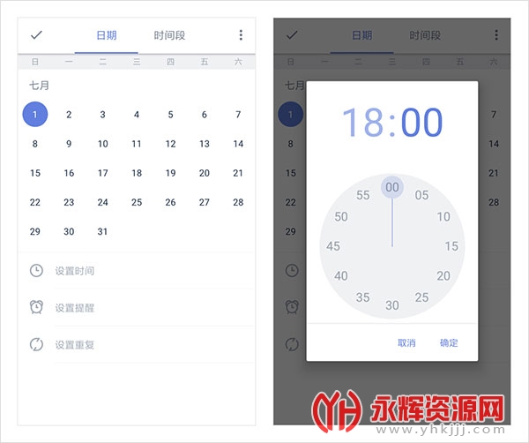This screenshot has height=443, width=529.
Task: Open the three-dot overflow menu in left panel
Action: [x=241, y=34]
